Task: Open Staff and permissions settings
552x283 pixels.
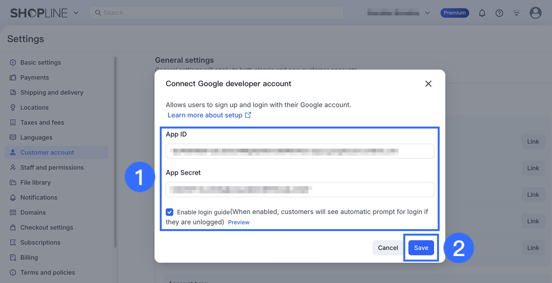Action: point(52,167)
